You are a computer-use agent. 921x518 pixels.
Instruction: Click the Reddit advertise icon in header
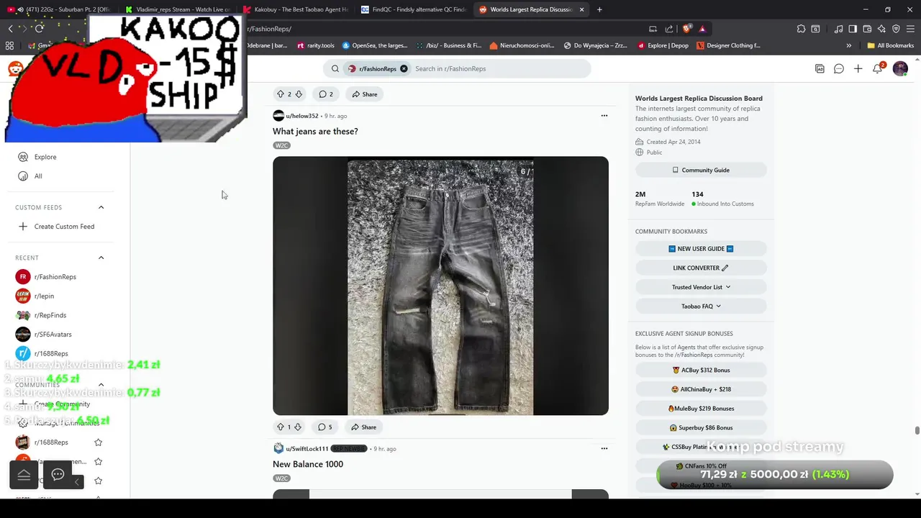click(x=820, y=68)
